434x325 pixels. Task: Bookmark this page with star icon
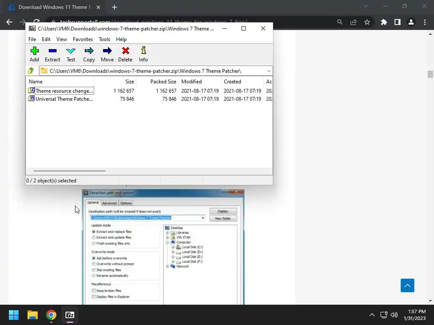click(x=367, y=22)
